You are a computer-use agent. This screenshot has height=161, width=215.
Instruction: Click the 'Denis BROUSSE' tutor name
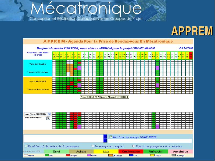click(38, 82)
